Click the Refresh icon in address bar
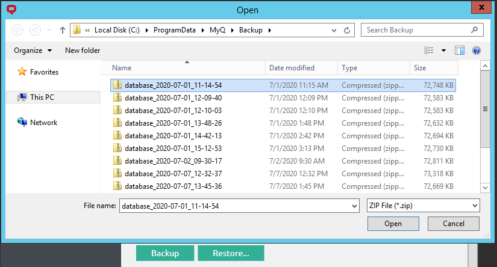This screenshot has width=497, height=267. click(x=347, y=30)
